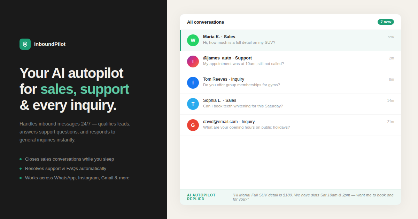418x219 pixels.
Task: Click the '& every inquiry.' headline line
Action: click(x=68, y=105)
